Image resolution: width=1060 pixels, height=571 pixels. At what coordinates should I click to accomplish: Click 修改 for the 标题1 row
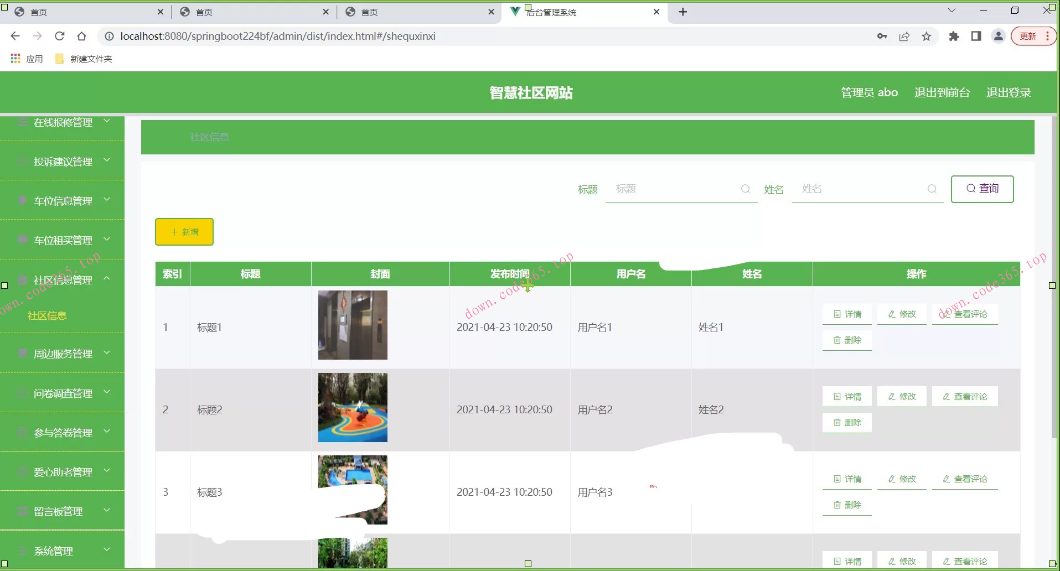902,314
